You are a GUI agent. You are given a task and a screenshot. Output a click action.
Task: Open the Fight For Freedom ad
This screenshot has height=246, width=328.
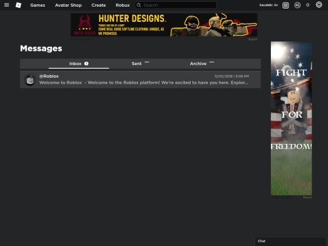click(x=291, y=118)
